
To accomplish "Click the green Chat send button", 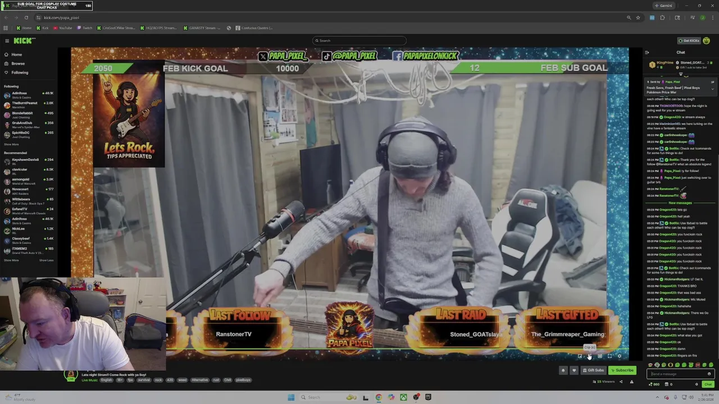I will click(708, 384).
